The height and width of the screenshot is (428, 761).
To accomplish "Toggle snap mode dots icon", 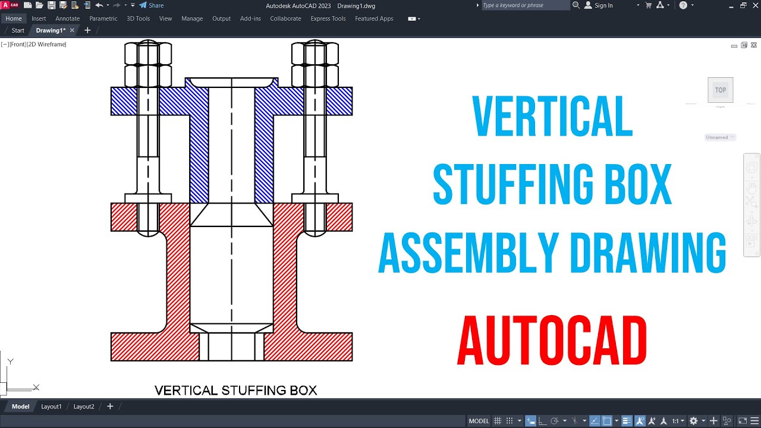I will 510,421.
